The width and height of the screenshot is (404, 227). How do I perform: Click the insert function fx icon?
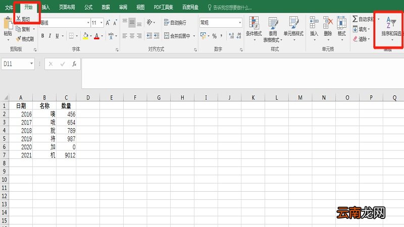point(74,64)
